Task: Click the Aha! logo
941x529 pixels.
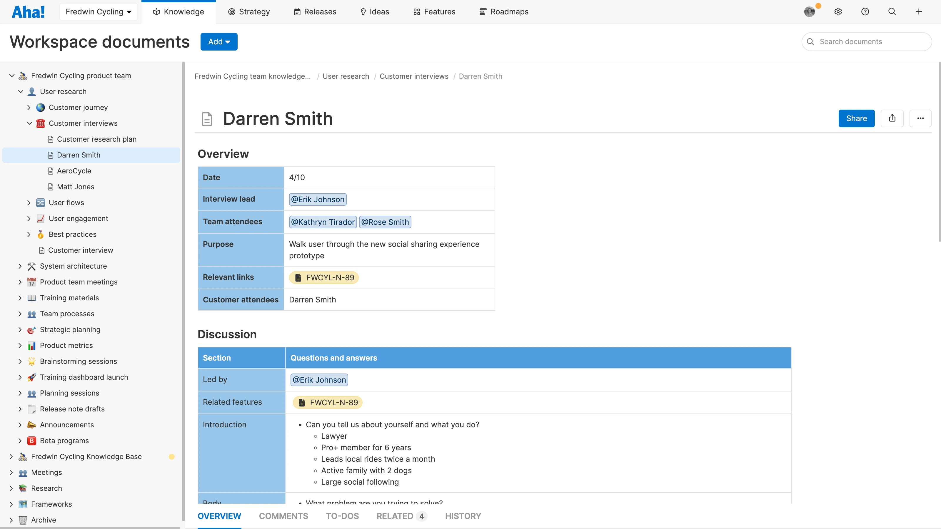Action: tap(29, 11)
